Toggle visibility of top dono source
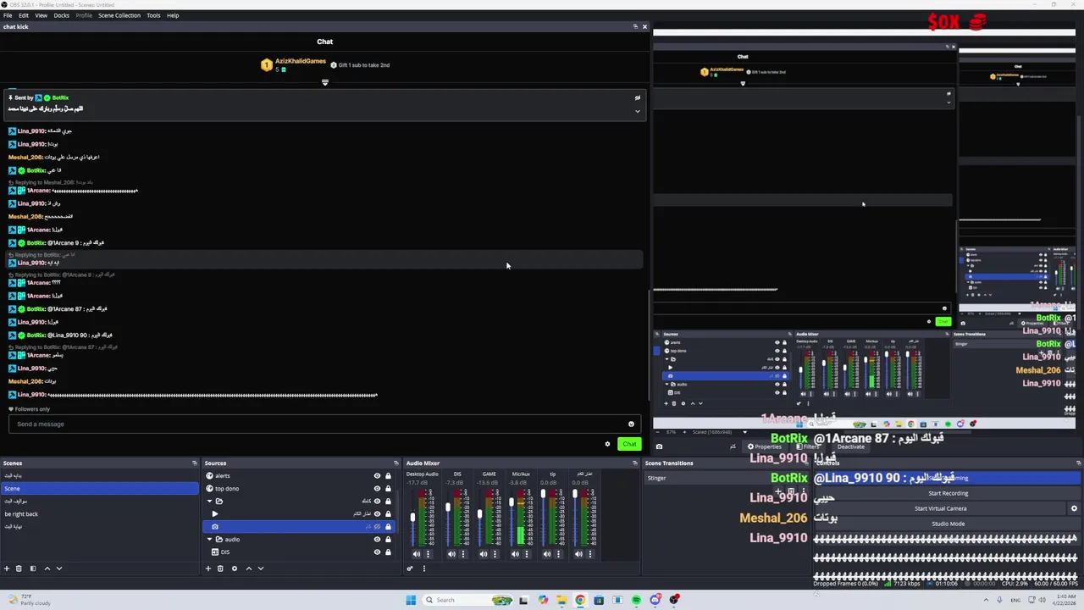This screenshot has width=1084, height=610. click(377, 489)
